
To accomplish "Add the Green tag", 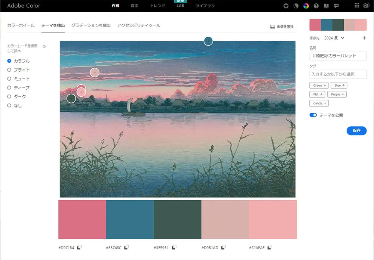I will 319,85.
